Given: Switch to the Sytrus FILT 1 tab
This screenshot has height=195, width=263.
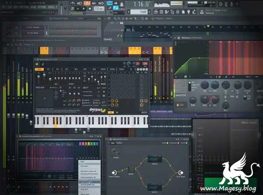Looking at the screenshot, I should coord(103,69).
